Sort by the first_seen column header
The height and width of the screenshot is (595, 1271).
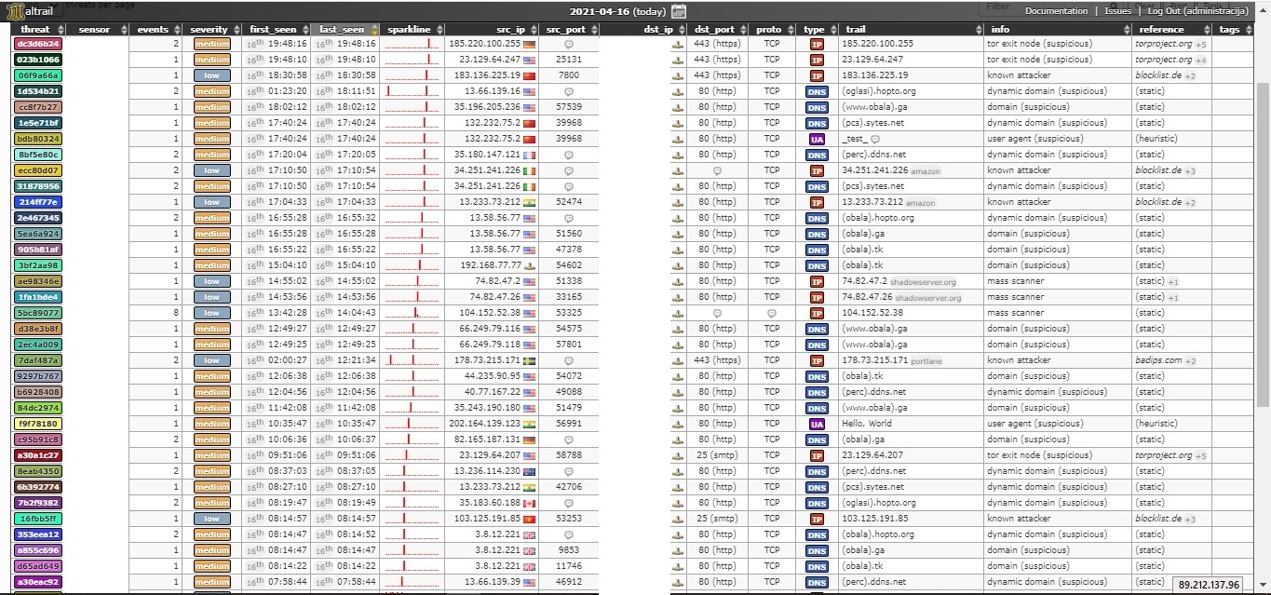(x=276, y=30)
